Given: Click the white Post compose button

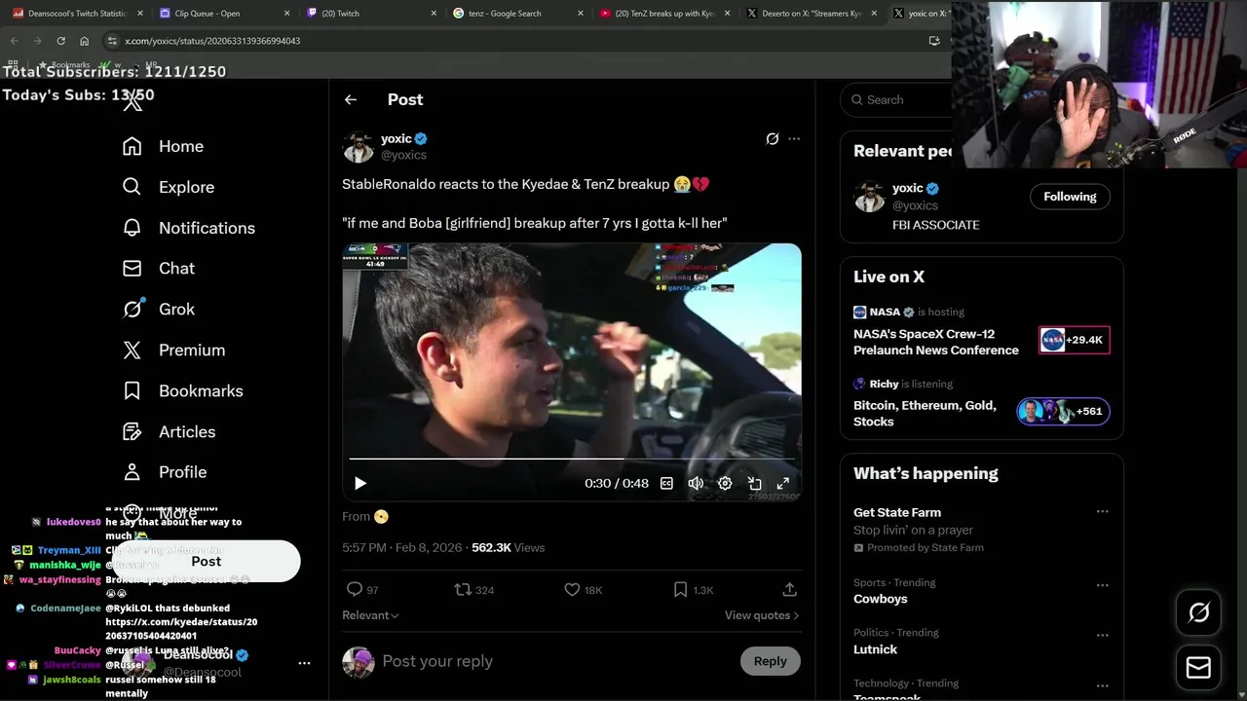Looking at the screenshot, I should coord(206,561).
